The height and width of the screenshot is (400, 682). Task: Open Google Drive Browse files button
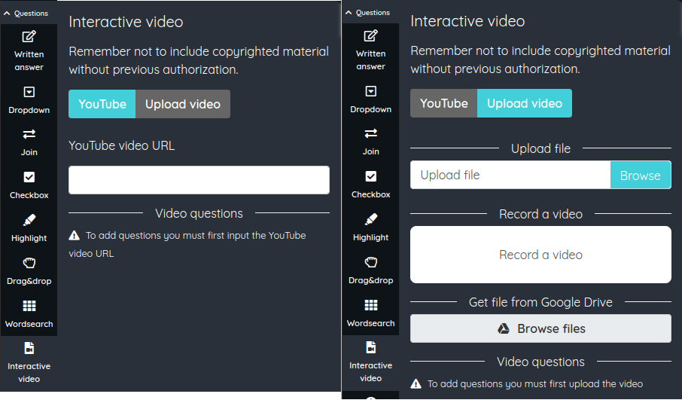click(x=540, y=328)
